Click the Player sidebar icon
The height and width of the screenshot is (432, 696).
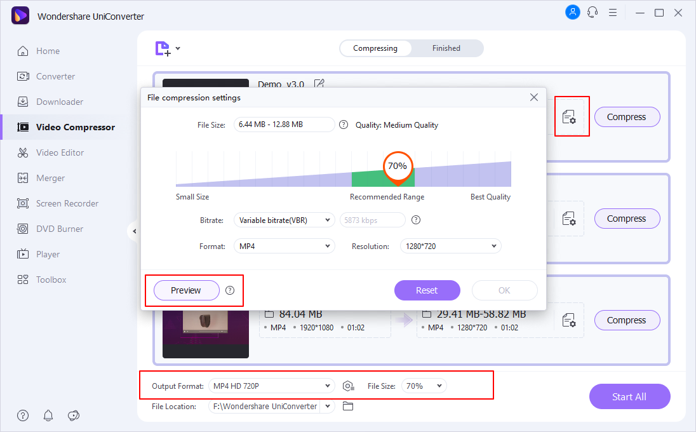tap(23, 254)
